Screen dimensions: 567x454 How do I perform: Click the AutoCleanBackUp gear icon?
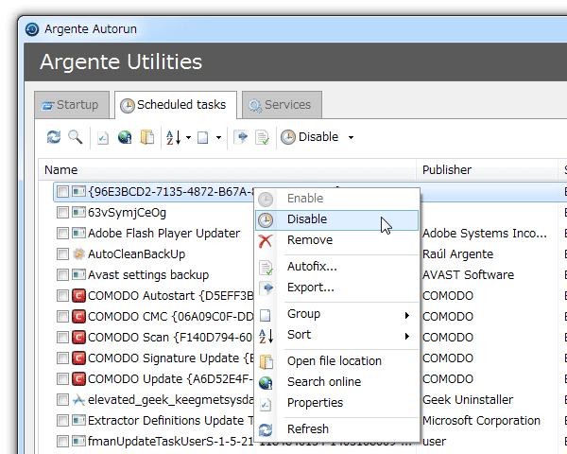pos(78,254)
